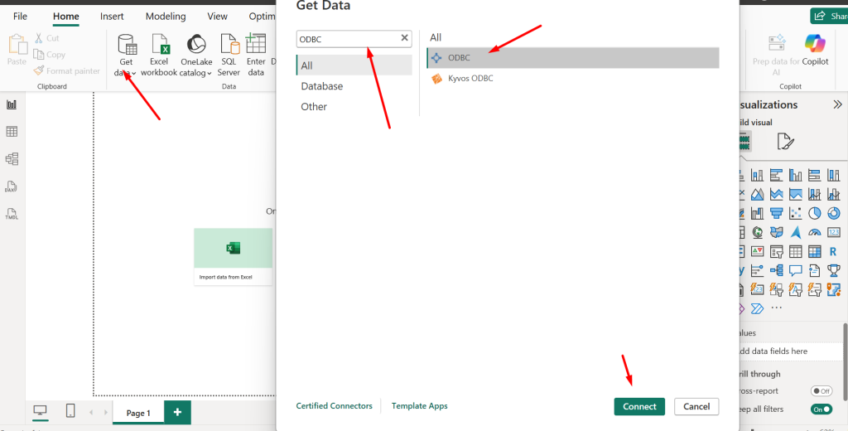Choose the SQL Server data source
The image size is (848, 431).
229,55
